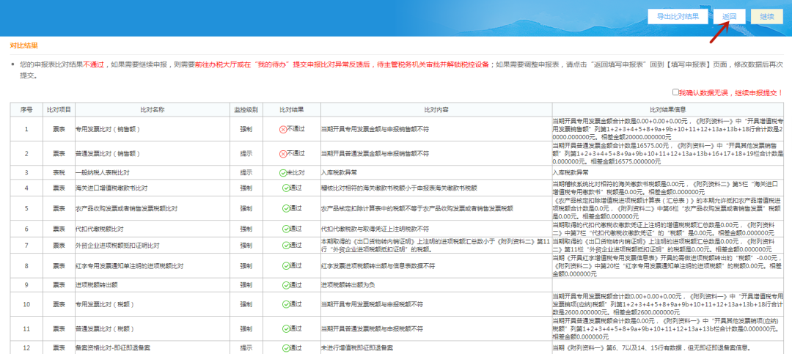Click the pass icon for 外贸企业进项税额抵扣证明比对
The height and width of the screenshot is (354, 792).
point(286,246)
